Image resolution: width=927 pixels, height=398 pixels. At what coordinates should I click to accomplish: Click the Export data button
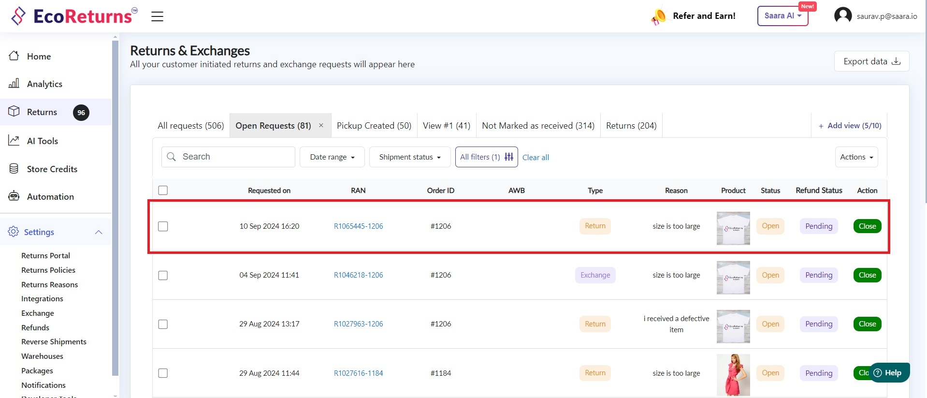[871, 61]
